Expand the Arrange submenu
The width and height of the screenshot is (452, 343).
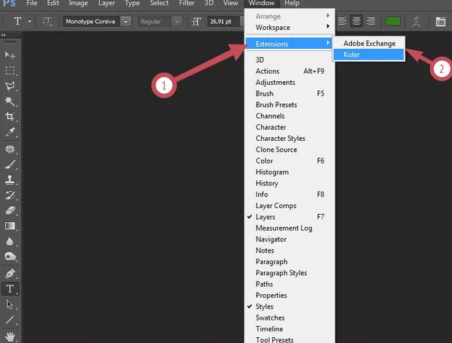coord(289,16)
